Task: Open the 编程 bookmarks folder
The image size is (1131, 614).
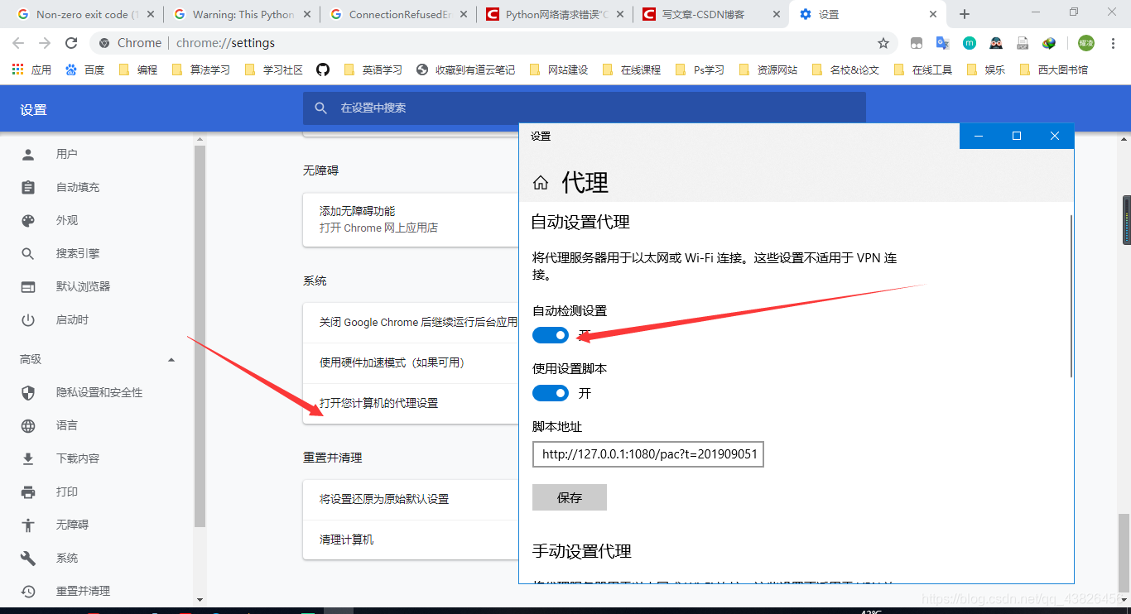Action: point(139,70)
